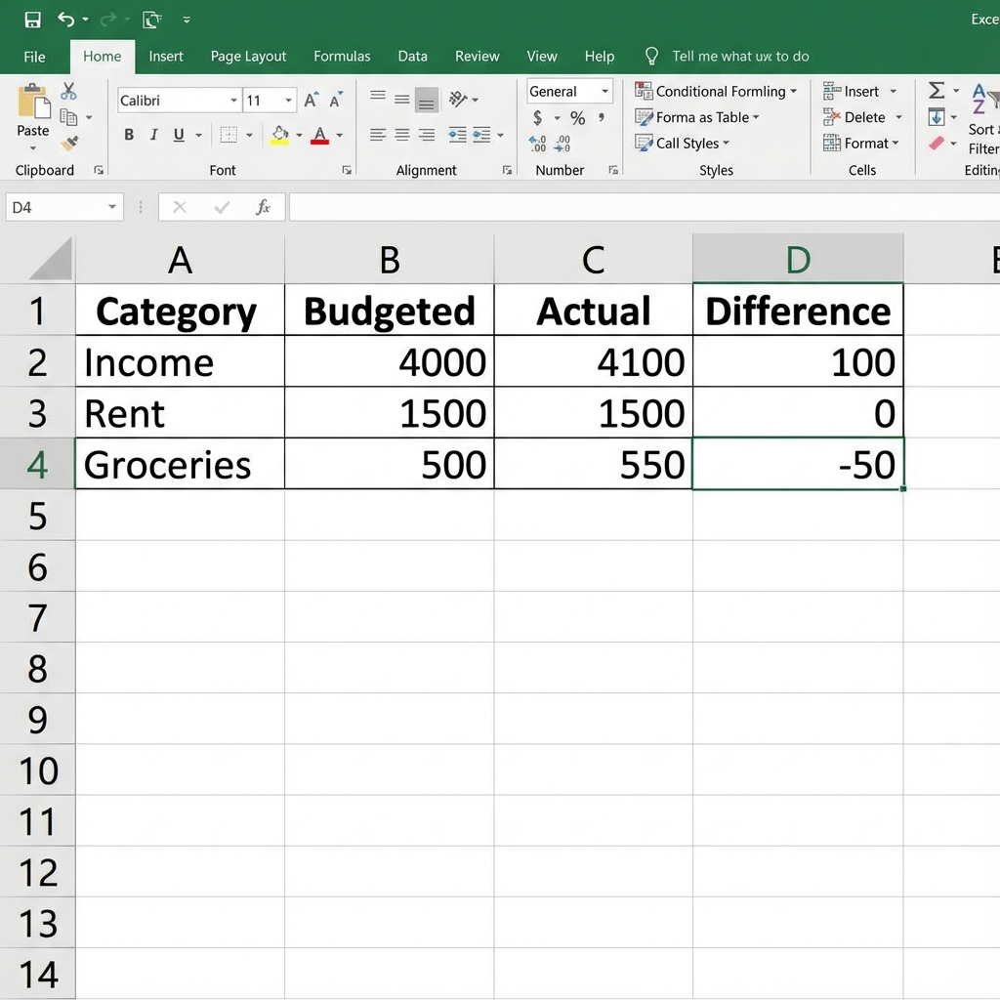Open the Calibri font name dropdown

233,100
